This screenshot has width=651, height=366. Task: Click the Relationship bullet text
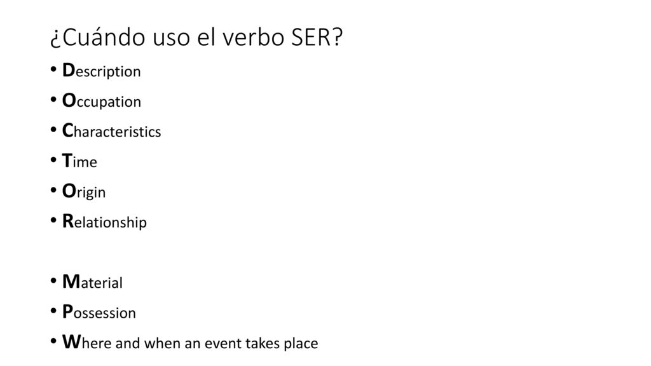(104, 222)
